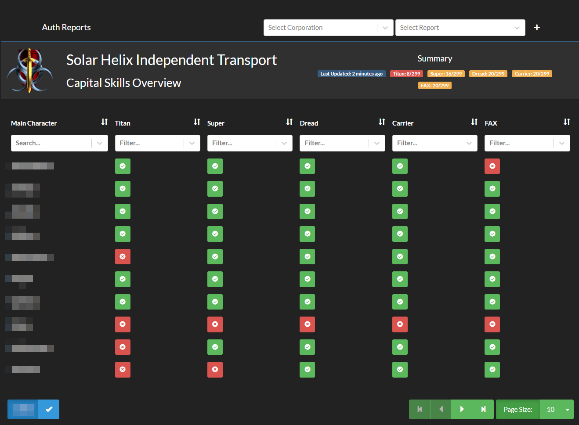Click the green check under Dread in last row

(x=308, y=370)
